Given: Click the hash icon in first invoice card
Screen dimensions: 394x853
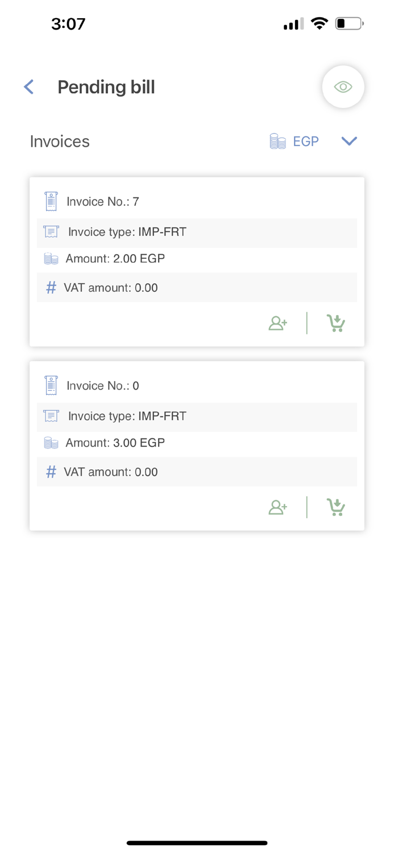Looking at the screenshot, I should tap(51, 288).
